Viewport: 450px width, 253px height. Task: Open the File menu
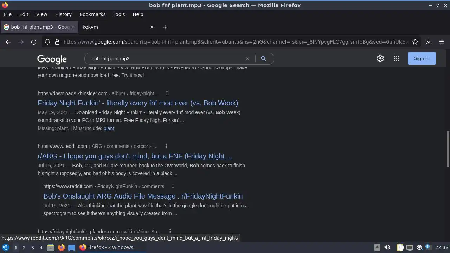pos(7,14)
